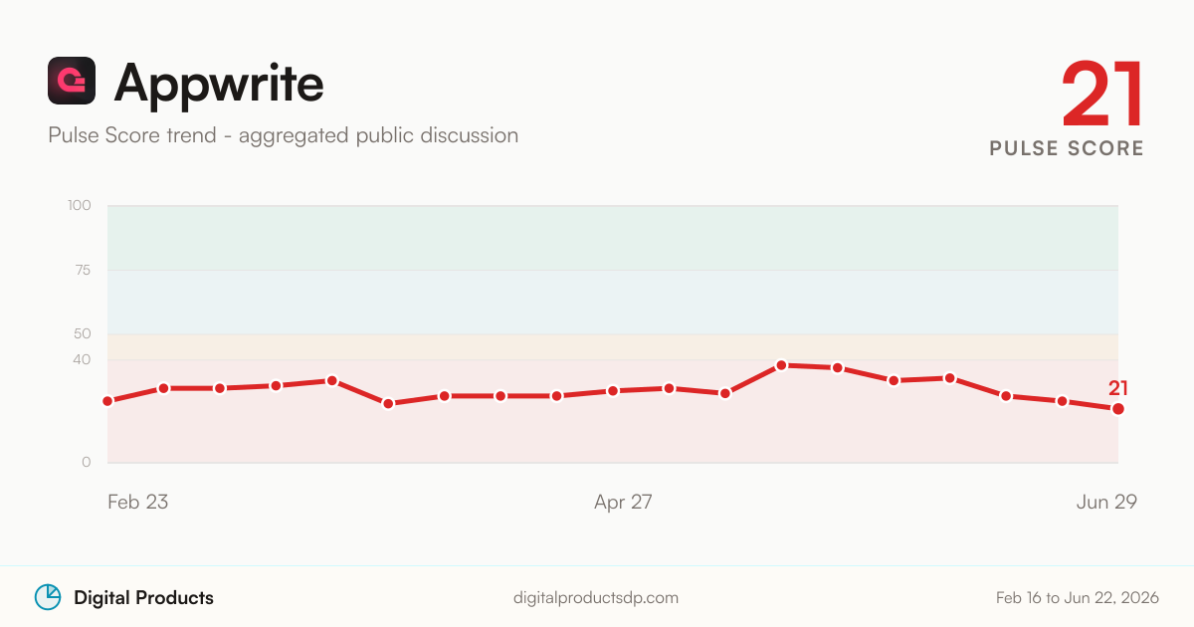Image resolution: width=1194 pixels, height=627 pixels.
Task: Click the Digital Products brand name
Action: (143, 598)
